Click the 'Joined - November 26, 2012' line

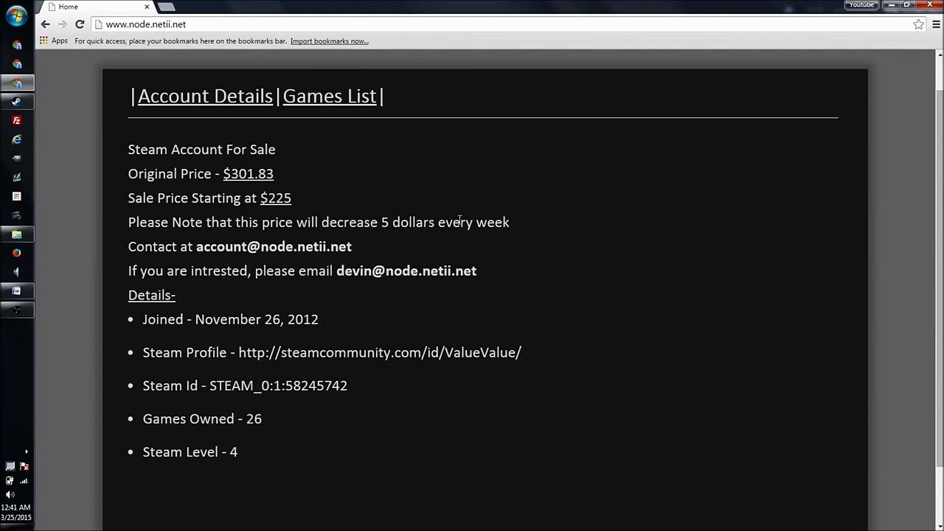[230, 319]
